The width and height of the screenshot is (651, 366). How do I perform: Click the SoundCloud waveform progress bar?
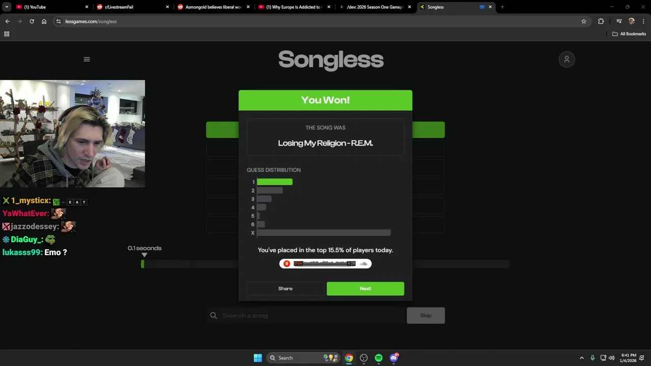click(x=325, y=264)
